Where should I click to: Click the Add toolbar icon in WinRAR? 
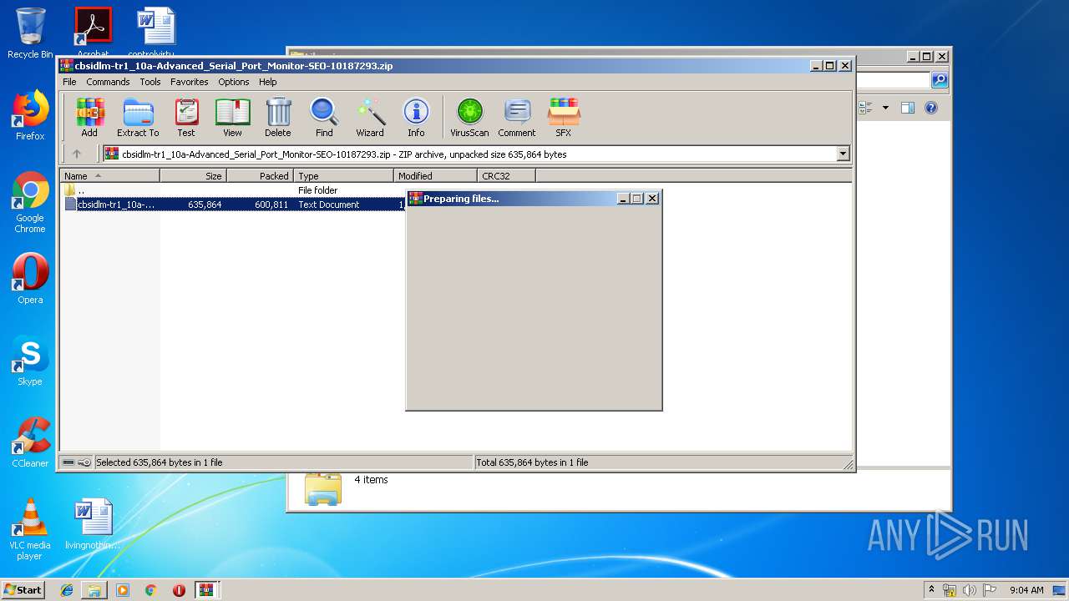[x=89, y=117]
